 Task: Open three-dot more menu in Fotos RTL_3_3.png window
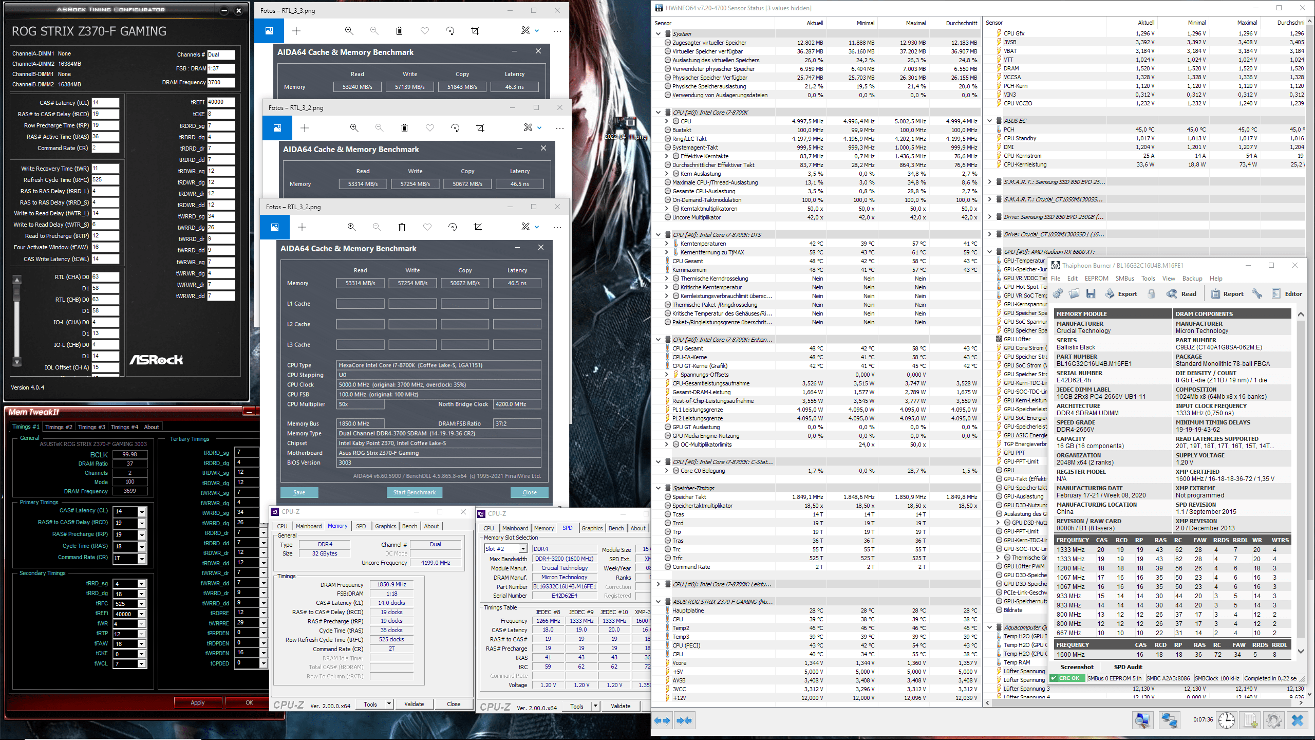557,31
